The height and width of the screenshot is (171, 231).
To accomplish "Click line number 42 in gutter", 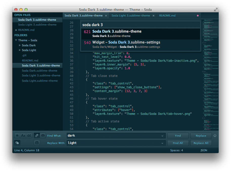I will click(x=72, y=83).
